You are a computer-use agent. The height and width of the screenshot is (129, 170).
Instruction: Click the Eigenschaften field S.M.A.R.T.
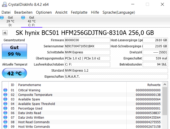click(116, 76)
